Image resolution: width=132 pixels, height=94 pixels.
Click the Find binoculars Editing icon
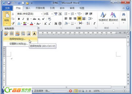coord(123,14)
